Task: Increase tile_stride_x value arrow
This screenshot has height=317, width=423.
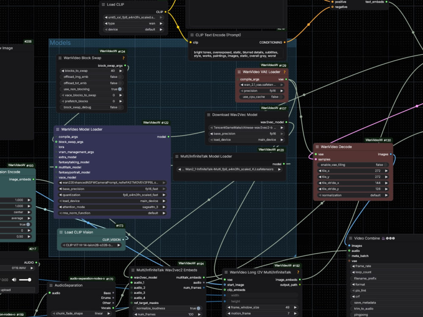Action: (386, 183)
